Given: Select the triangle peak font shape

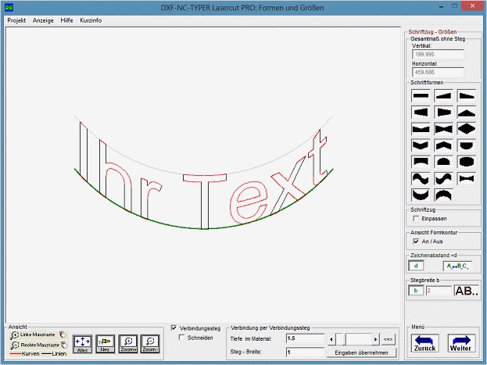Looking at the screenshot, I should pyautogui.click(x=467, y=112).
